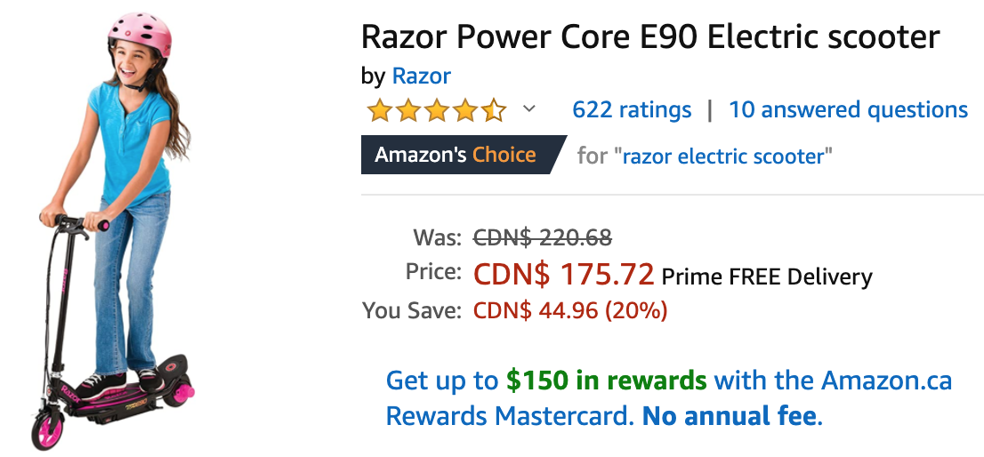Open the Razor brand link
The width and height of the screenshot is (984, 457).
click(x=421, y=76)
